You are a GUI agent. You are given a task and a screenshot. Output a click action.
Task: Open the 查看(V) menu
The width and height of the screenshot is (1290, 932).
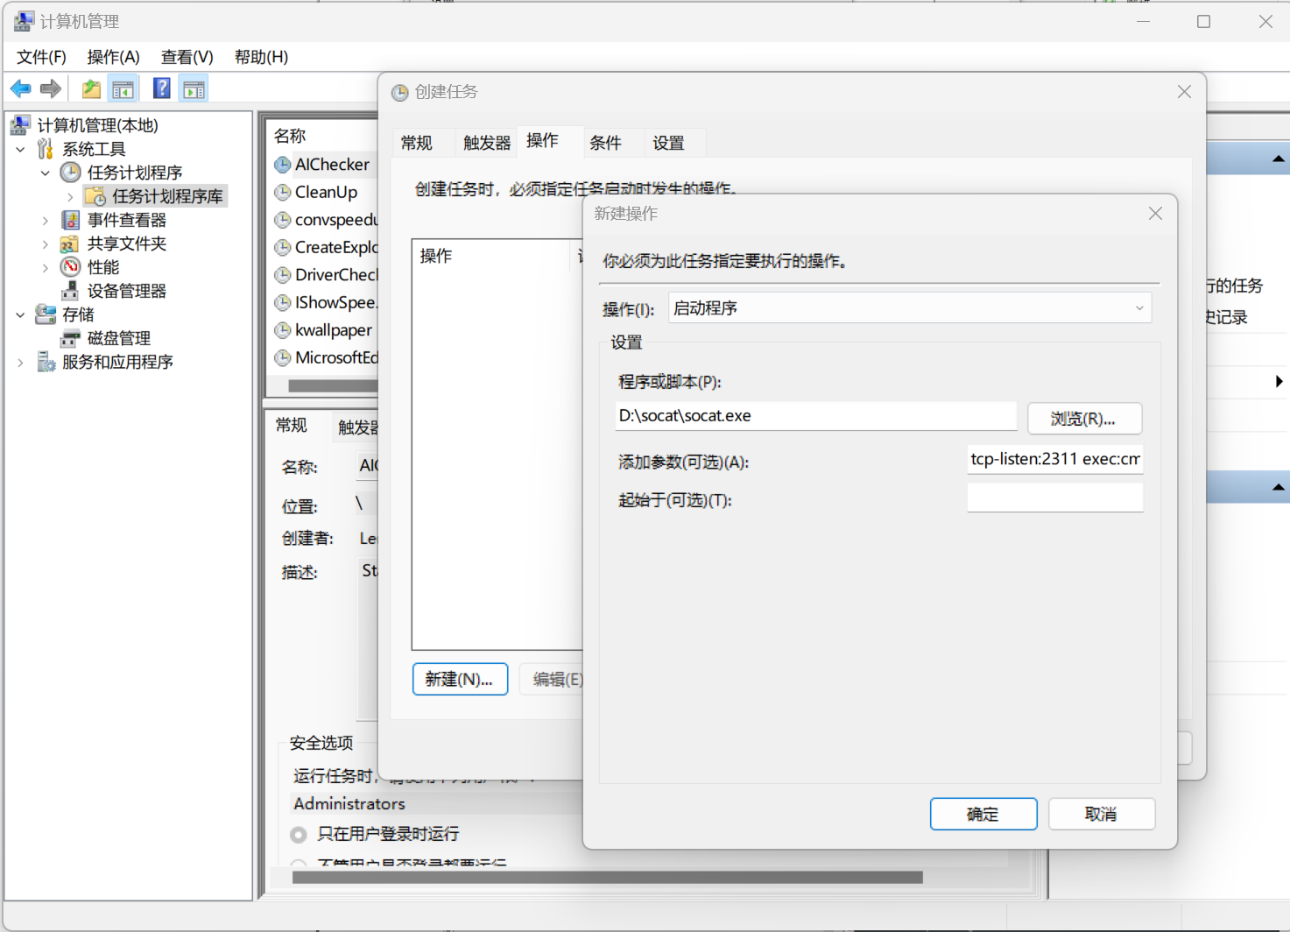186,56
